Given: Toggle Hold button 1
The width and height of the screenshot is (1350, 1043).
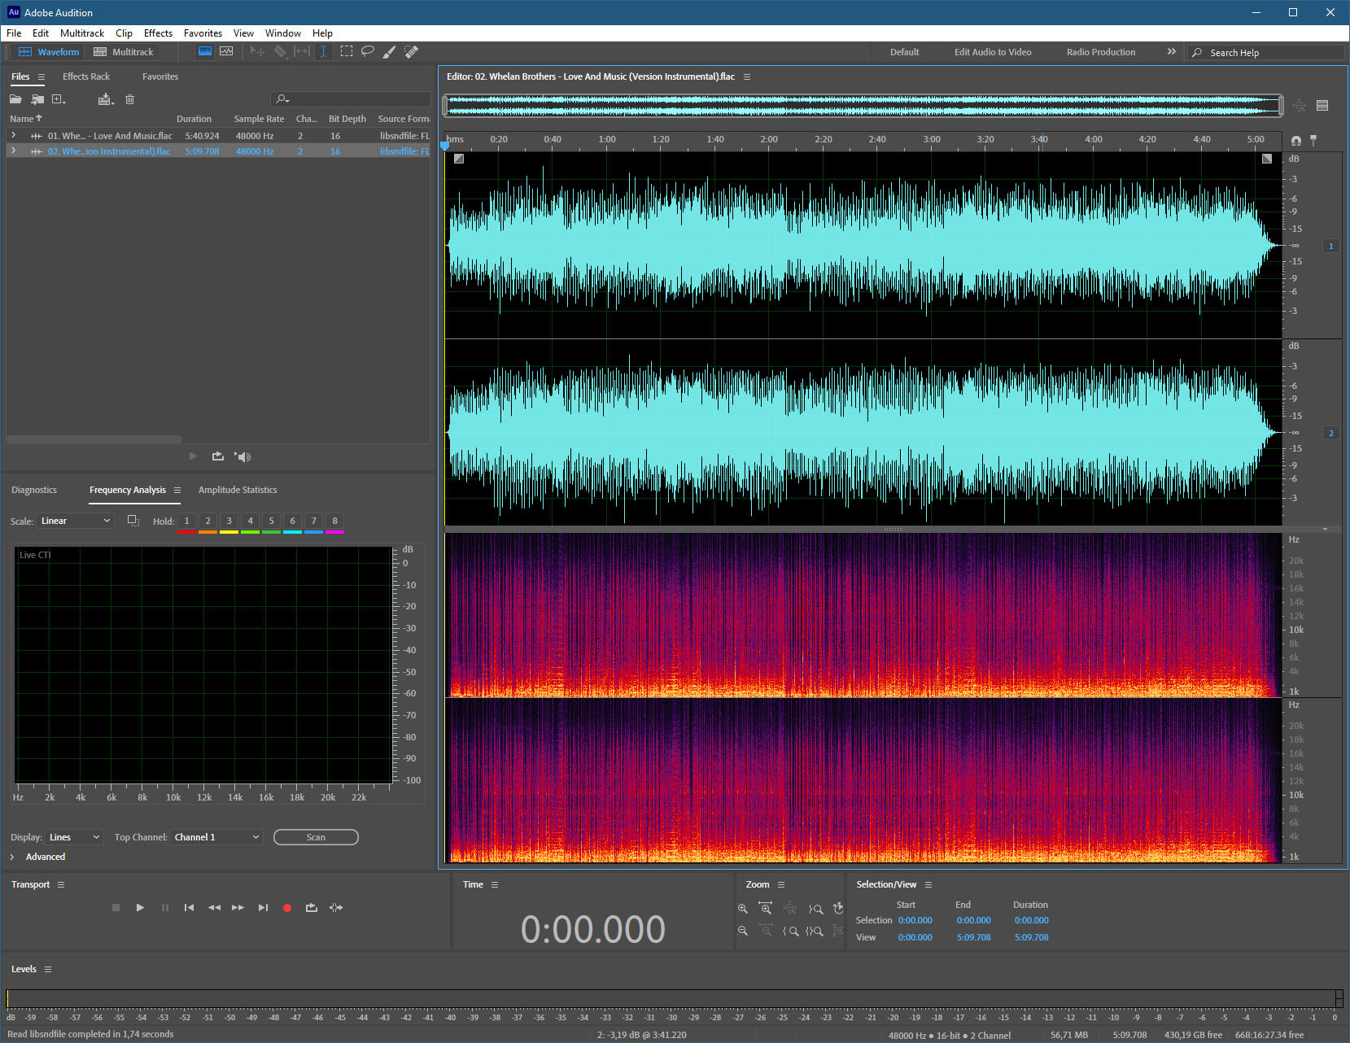Looking at the screenshot, I should (186, 521).
